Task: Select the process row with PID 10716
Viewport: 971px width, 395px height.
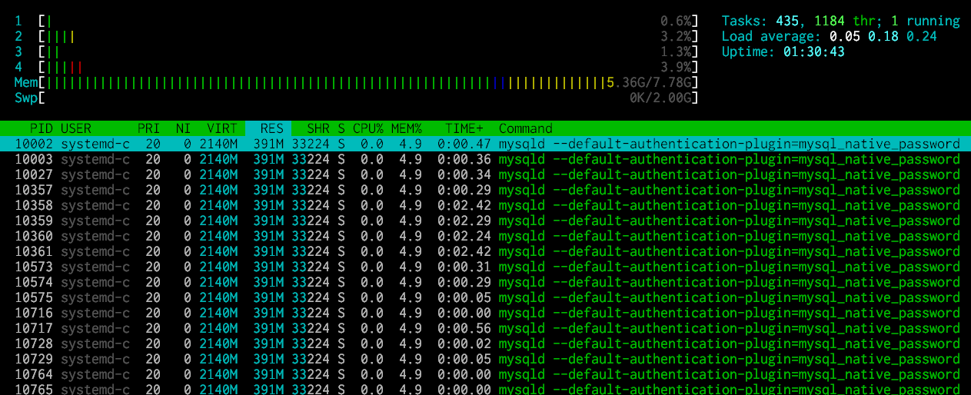Action: point(485,313)
